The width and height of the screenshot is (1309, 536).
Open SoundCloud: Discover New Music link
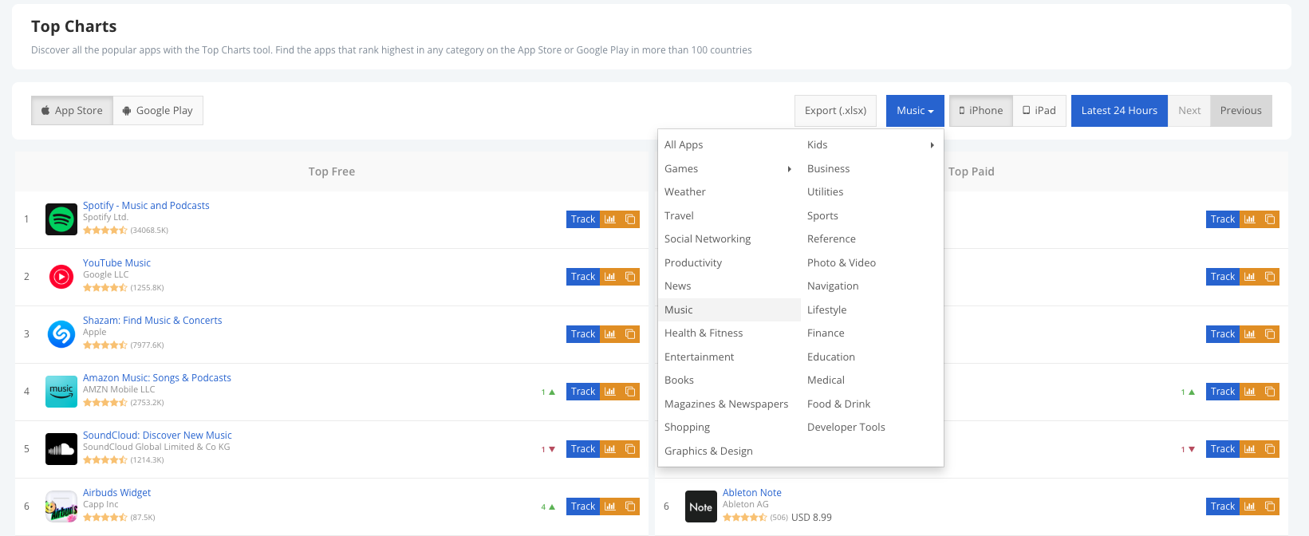pyautogui.click(x=157, y=435)
